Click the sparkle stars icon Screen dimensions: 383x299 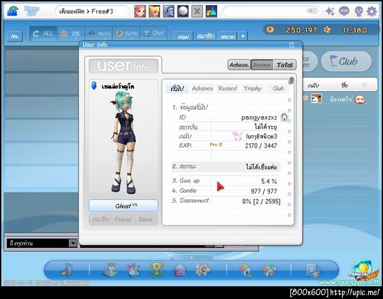pyautogui.click(x=330, y=11)
